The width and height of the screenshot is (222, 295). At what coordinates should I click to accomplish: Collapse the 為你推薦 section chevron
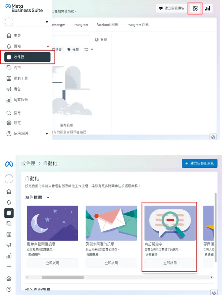point(48,197)
